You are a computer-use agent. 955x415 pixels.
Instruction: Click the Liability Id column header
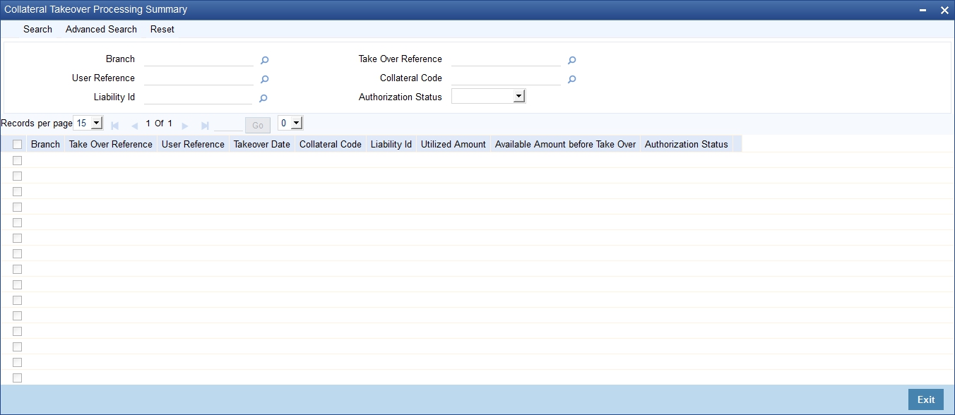(391, 144)
